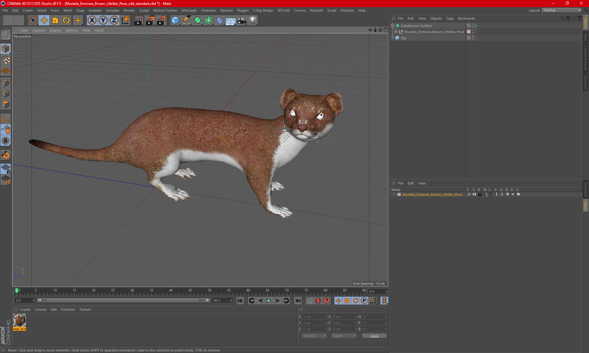Toggle Sky visibility dots
The width and height of the screenshot is (589, 353).
(473, 38)
